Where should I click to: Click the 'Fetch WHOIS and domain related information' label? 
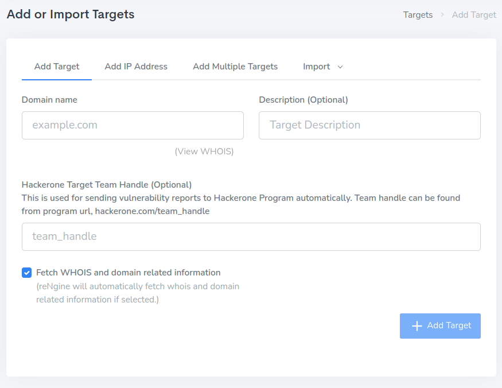click(x=128, y=273)
